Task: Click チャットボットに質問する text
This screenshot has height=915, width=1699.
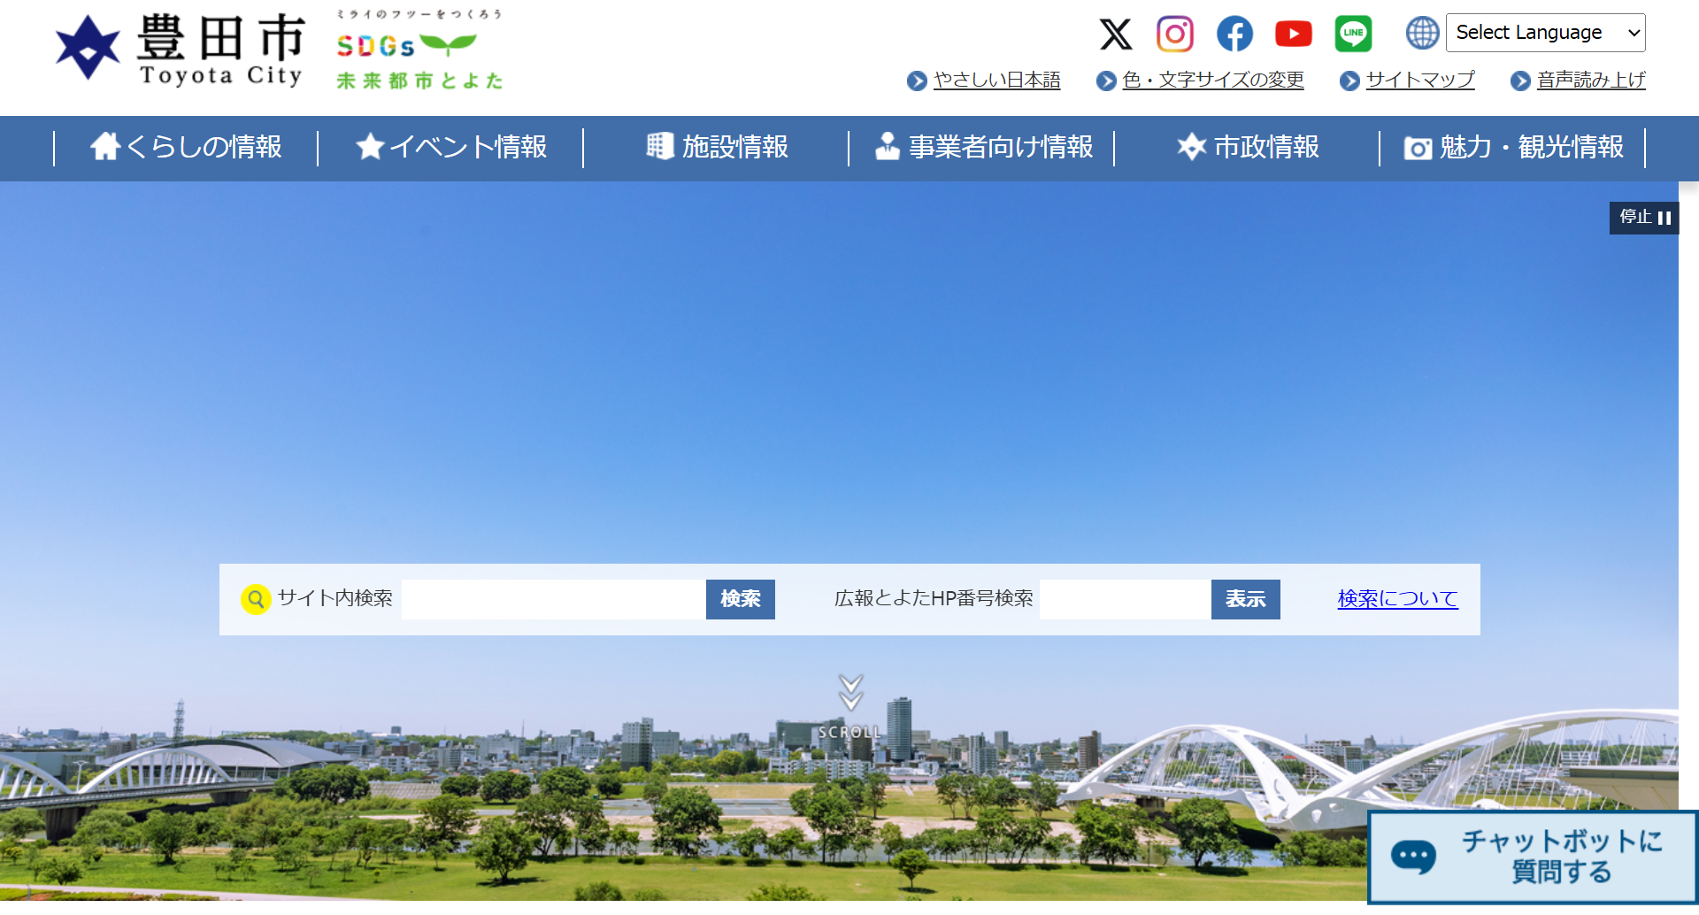Action: 1562,856
